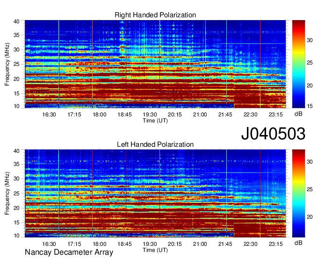Click the 15 MHz tick on the Right Handed plot
Viewport: 318px width, 258px height.
[16, 93]
